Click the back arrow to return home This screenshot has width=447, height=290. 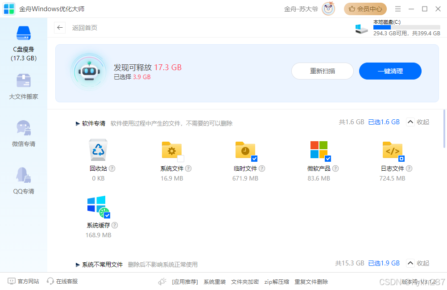pos(60,28)
